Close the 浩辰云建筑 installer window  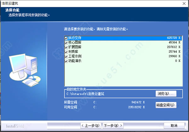184,3
